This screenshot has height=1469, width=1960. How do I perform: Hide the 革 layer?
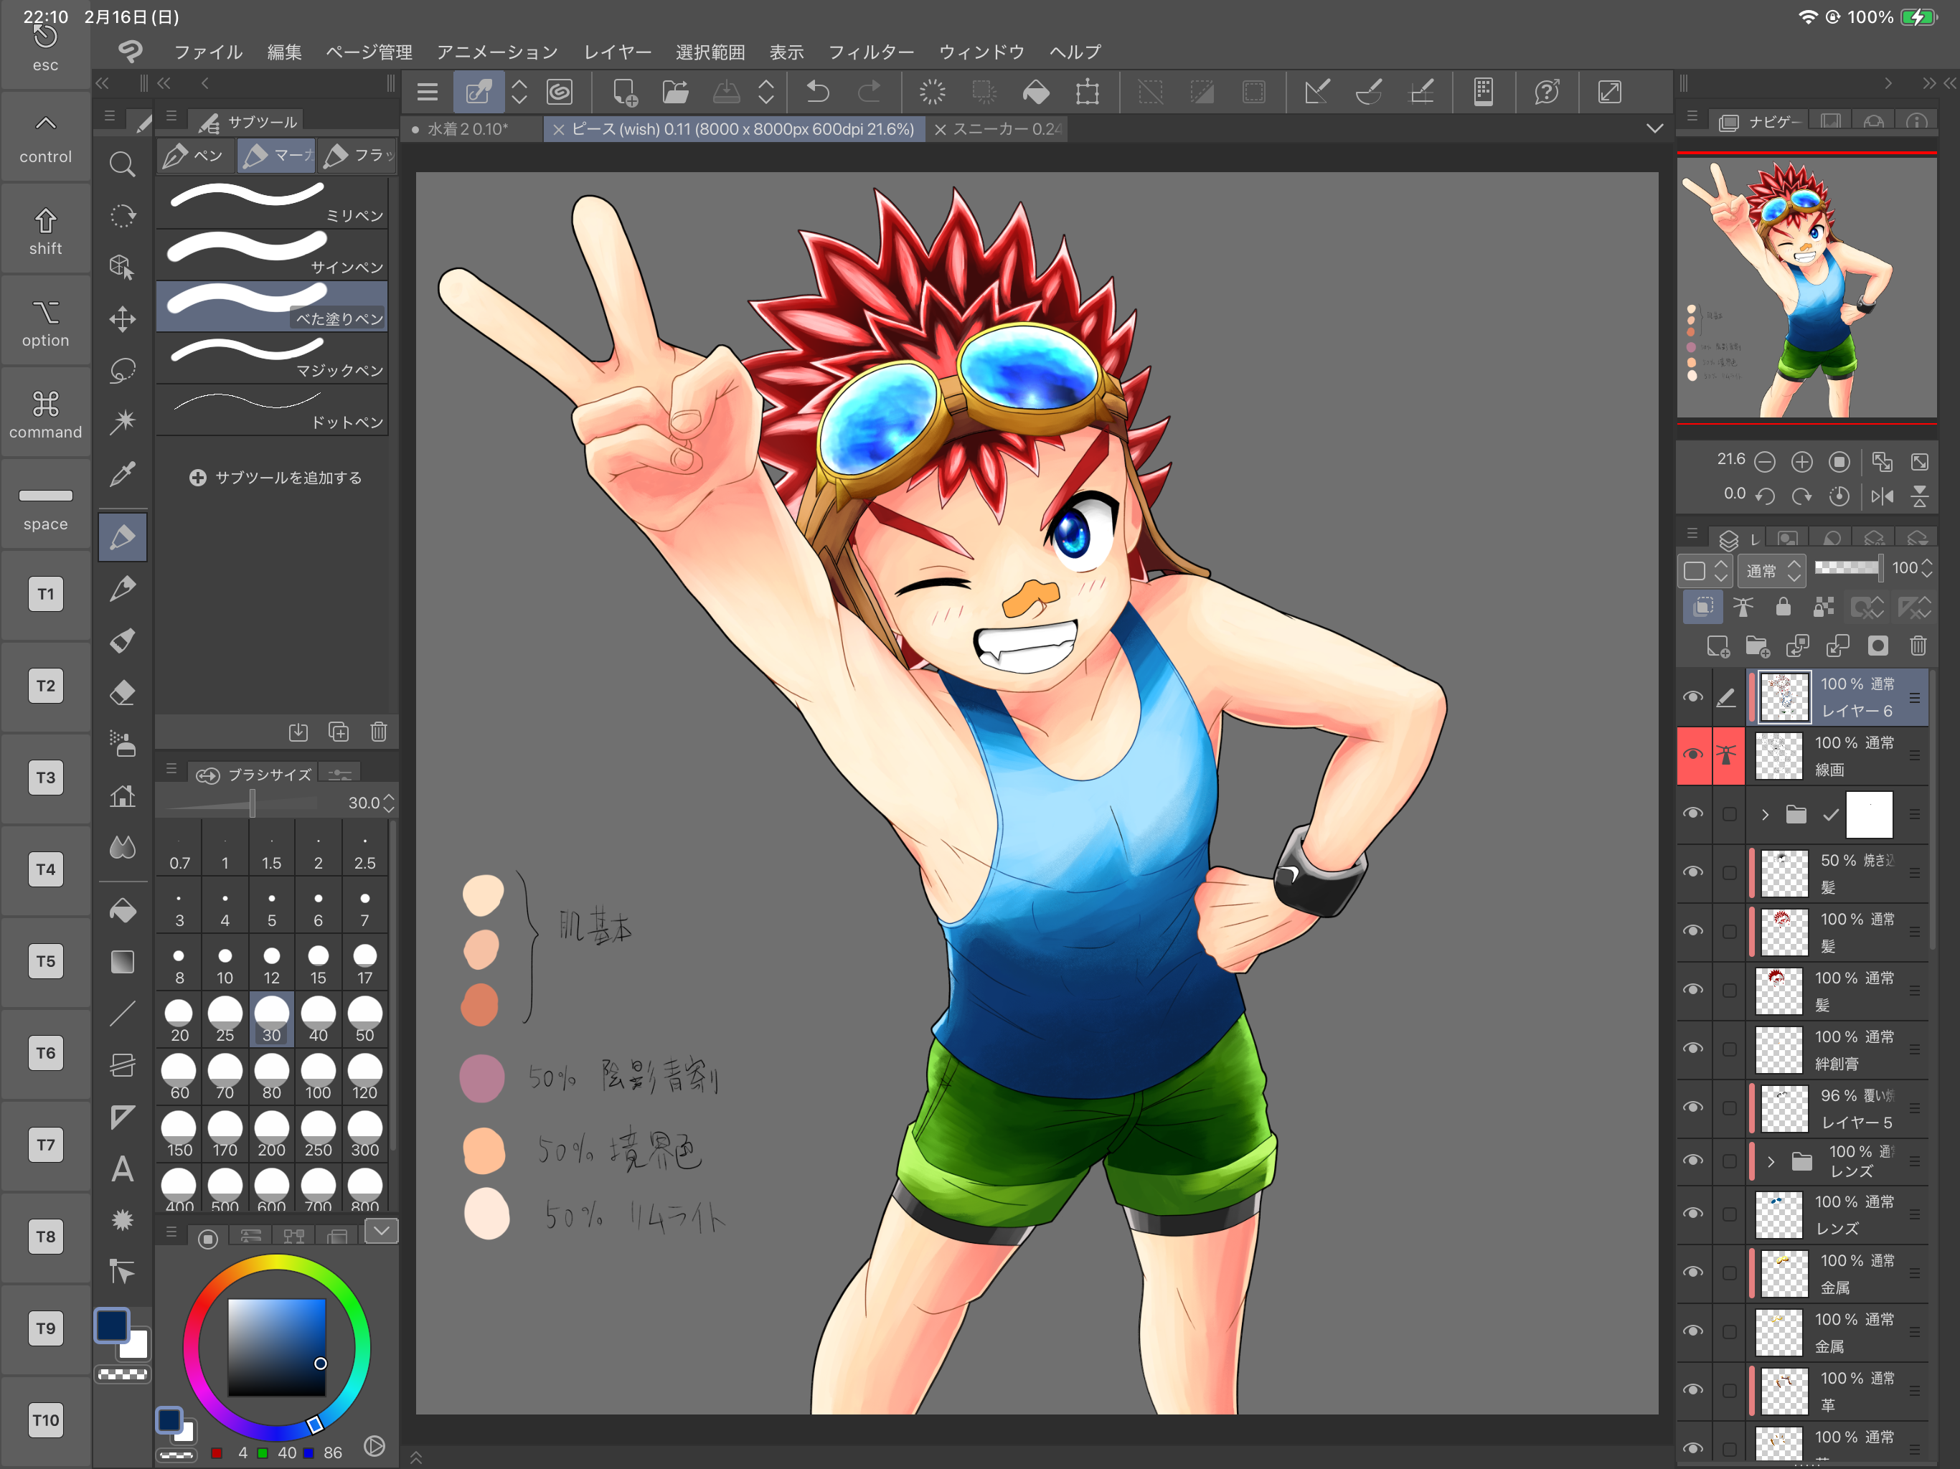click(1692, 1389)
